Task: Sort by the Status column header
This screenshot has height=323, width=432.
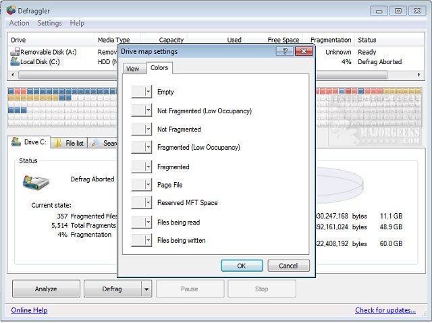Action: (x=367, y=40)
